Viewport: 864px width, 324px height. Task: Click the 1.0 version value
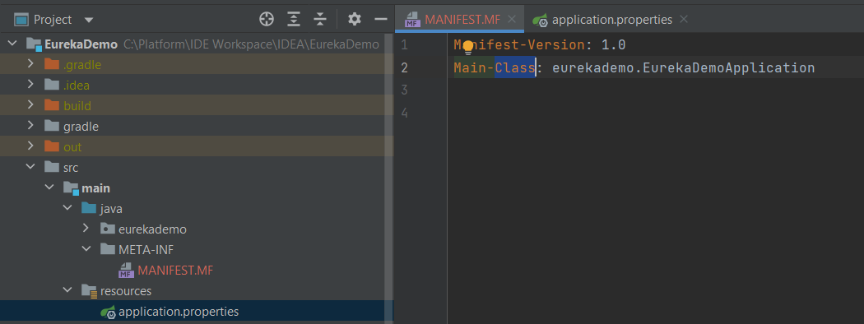click(x=613, y=44)
